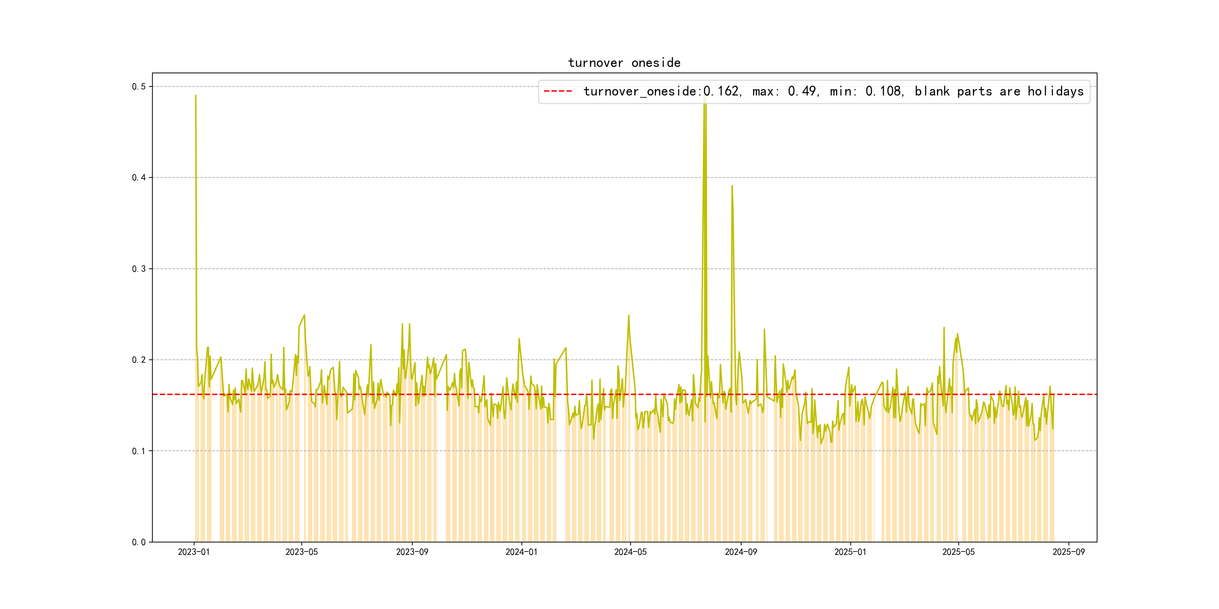Click the 2025-09 x-axis label
The width and height of the screenshot is (1219, 609).
pyautogui.click(x=1069, y=552)
